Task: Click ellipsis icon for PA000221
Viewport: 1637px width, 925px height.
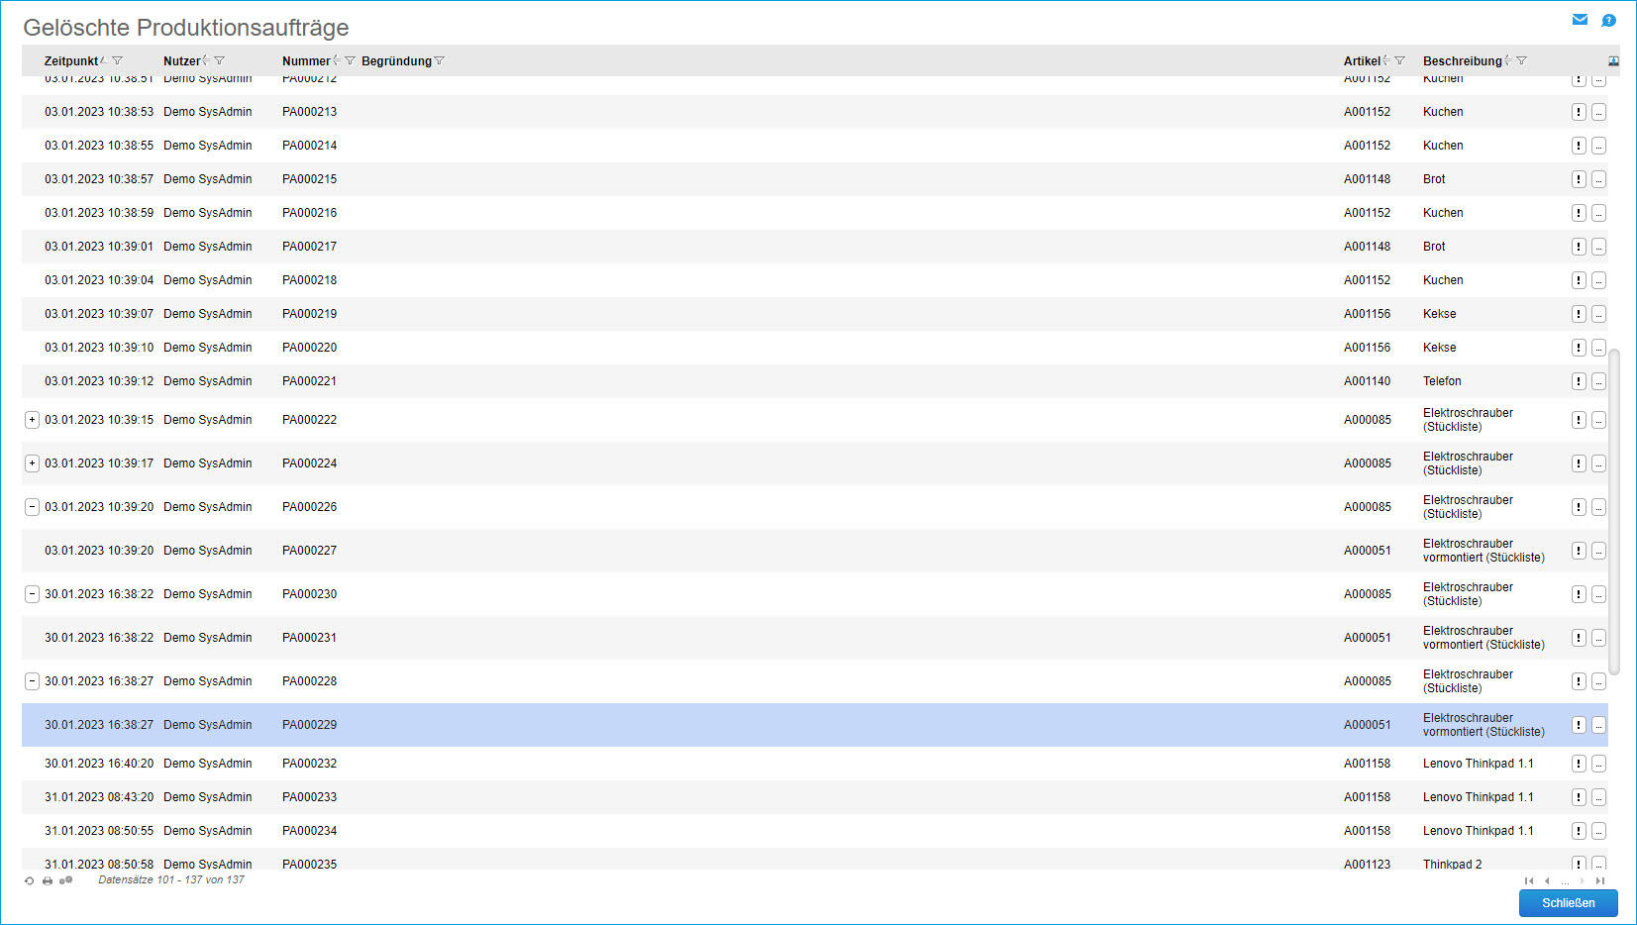Action: tap(1598, 381)
